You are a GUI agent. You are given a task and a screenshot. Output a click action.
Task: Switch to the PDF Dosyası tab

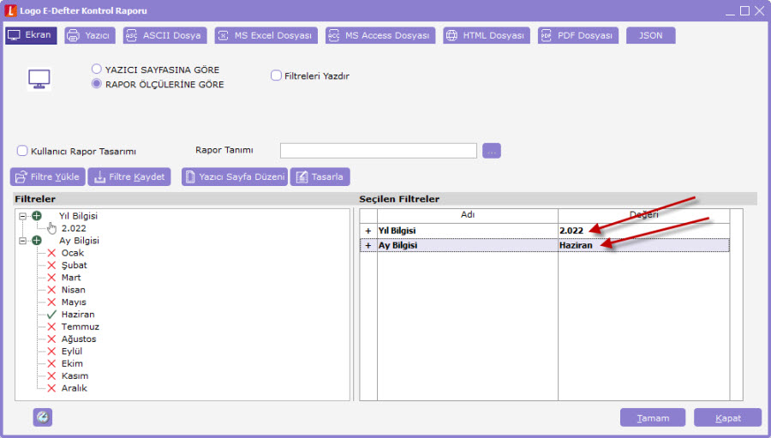pyautogui.click(x=577, y=36)
